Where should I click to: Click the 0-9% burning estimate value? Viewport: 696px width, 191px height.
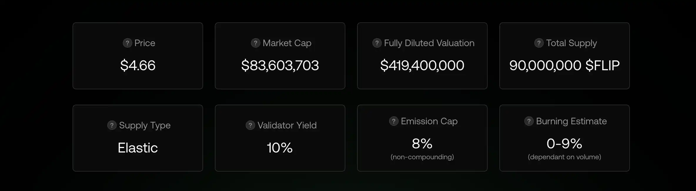(564, 144)
